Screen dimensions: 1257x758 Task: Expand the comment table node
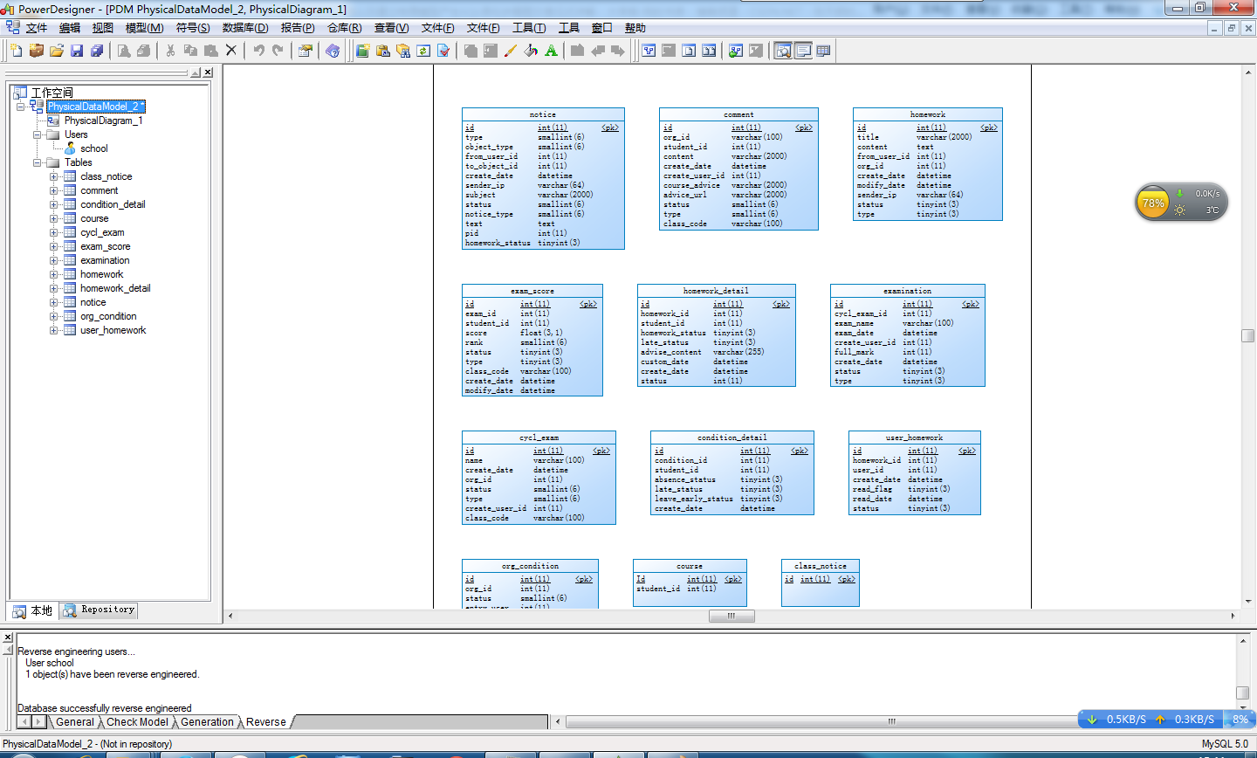tap(54, 190)
